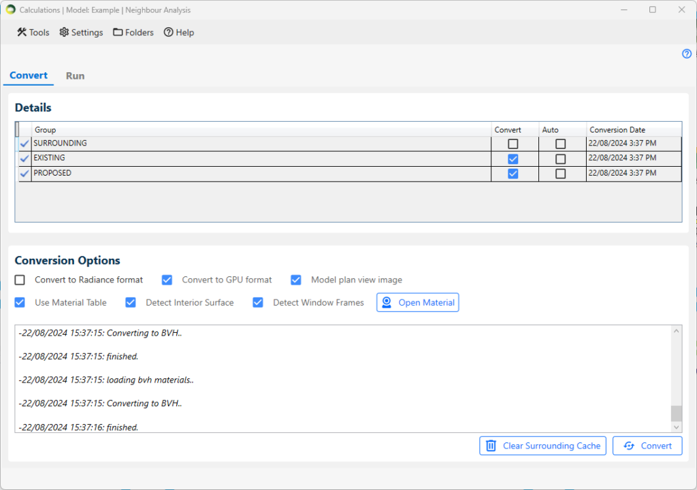
Task: Minimize the Calculations window
Action: (624, 10)
